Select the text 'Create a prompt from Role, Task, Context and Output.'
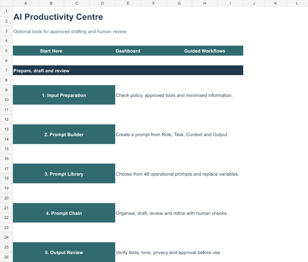This screenshot has height=262, width=308. (x=172, y=135)
